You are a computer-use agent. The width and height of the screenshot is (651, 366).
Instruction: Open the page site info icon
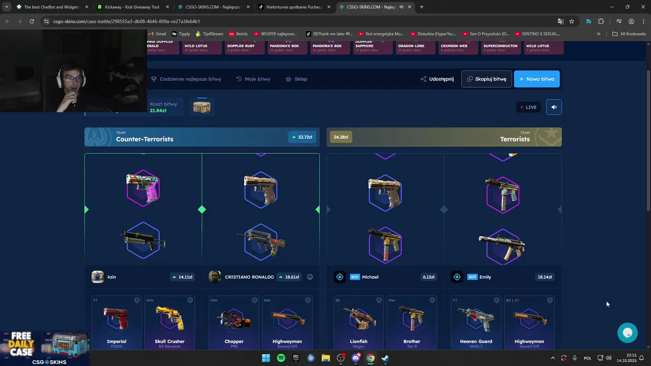click(46, 21)
